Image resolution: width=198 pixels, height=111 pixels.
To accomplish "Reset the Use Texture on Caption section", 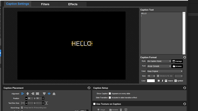I will click(x=184, y=104).
